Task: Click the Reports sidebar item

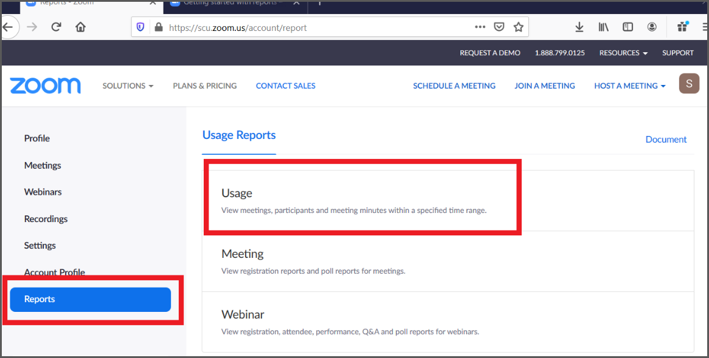Action: pyautogui.click(x=90, y=299)
